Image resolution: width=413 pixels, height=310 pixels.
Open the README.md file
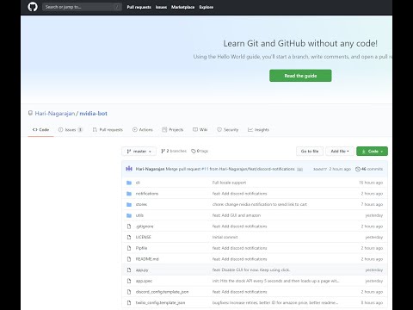[x=147, y=259]
